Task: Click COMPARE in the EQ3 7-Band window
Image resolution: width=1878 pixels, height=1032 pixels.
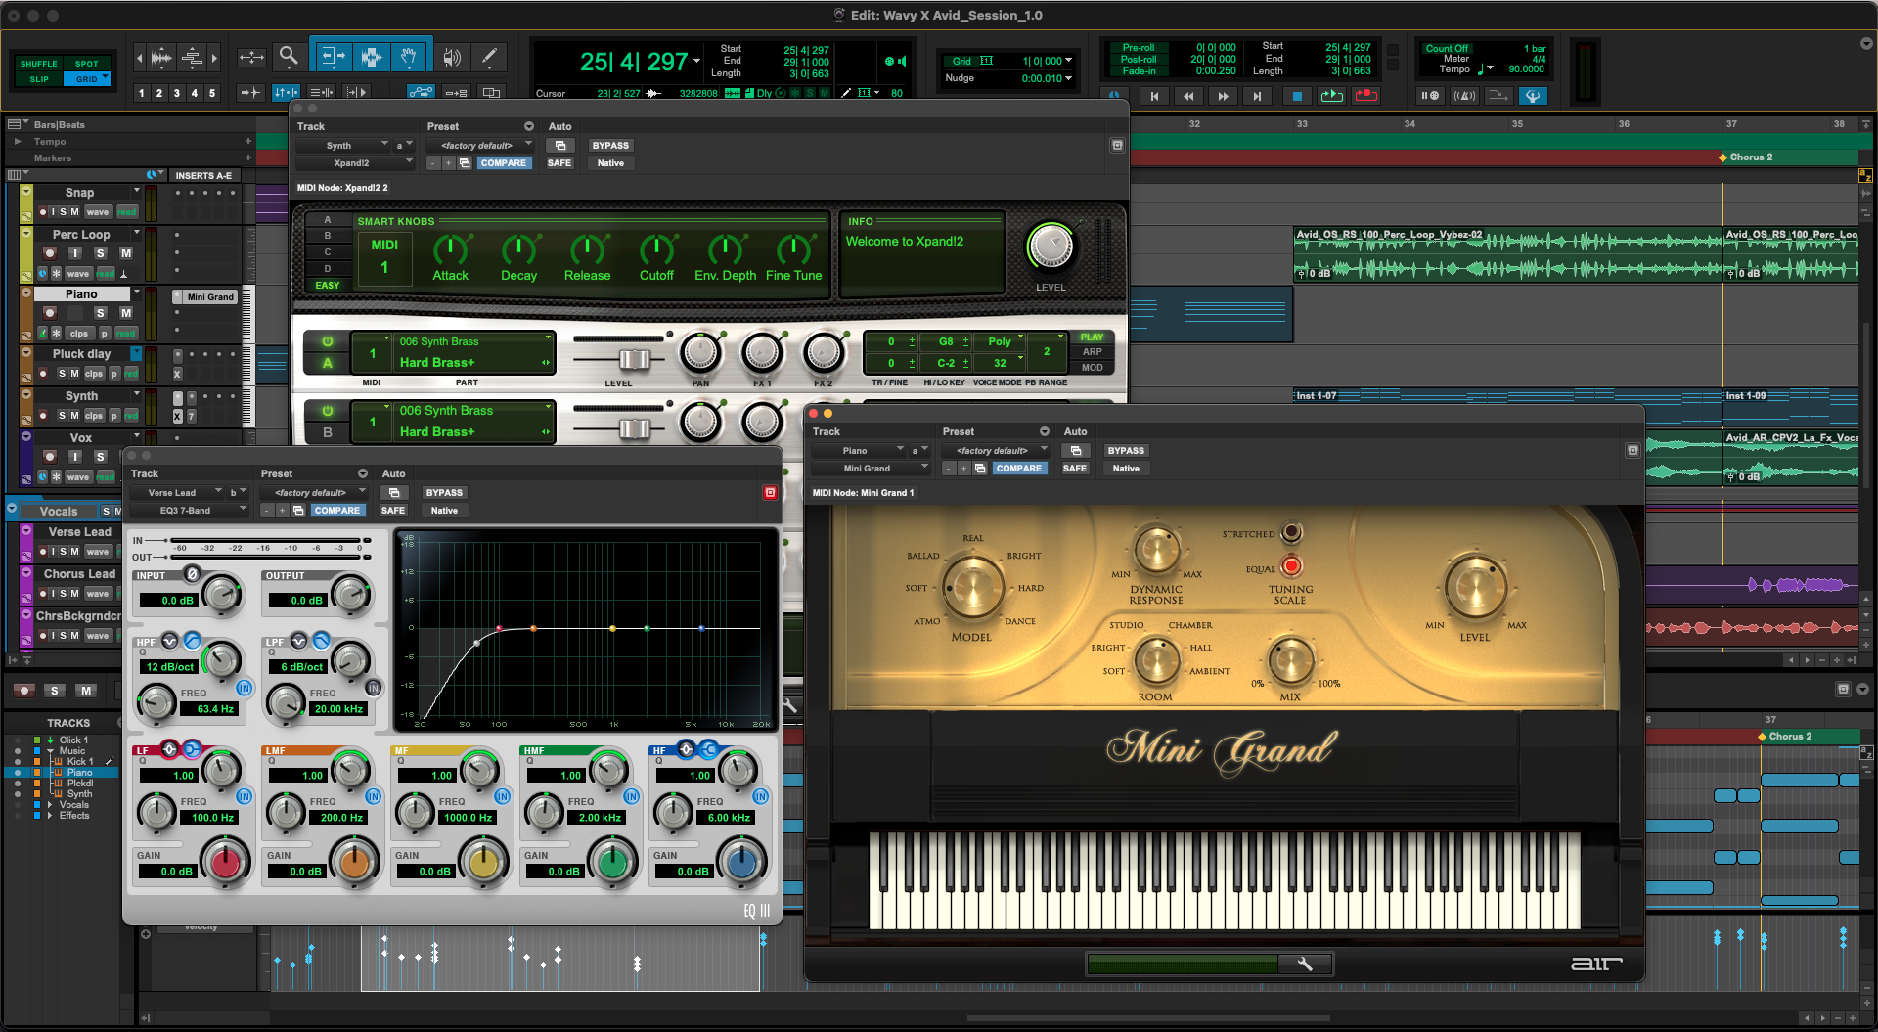Action: point(337,511)
